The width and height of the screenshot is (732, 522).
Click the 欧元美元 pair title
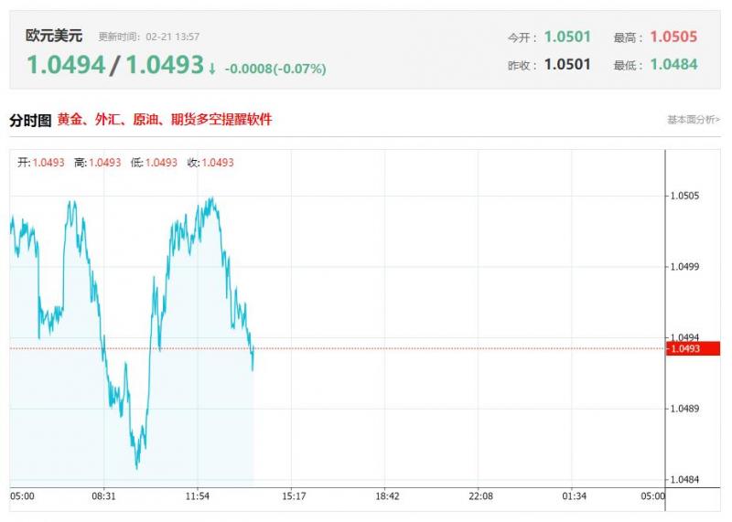tap(54, 36)
